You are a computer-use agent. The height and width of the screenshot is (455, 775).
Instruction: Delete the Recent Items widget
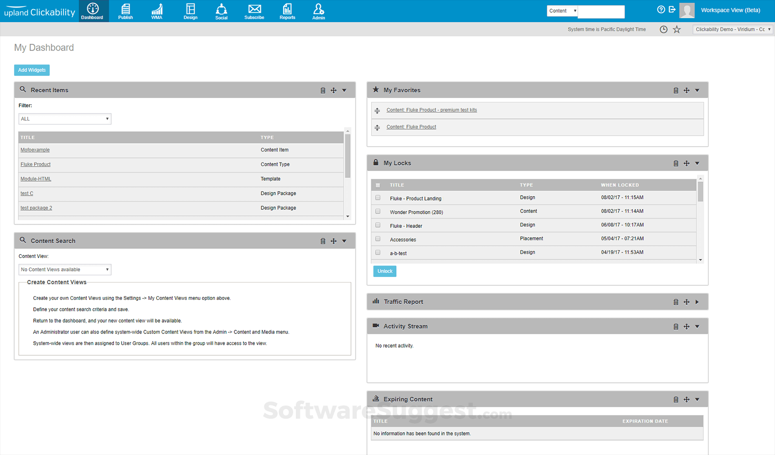323,90
